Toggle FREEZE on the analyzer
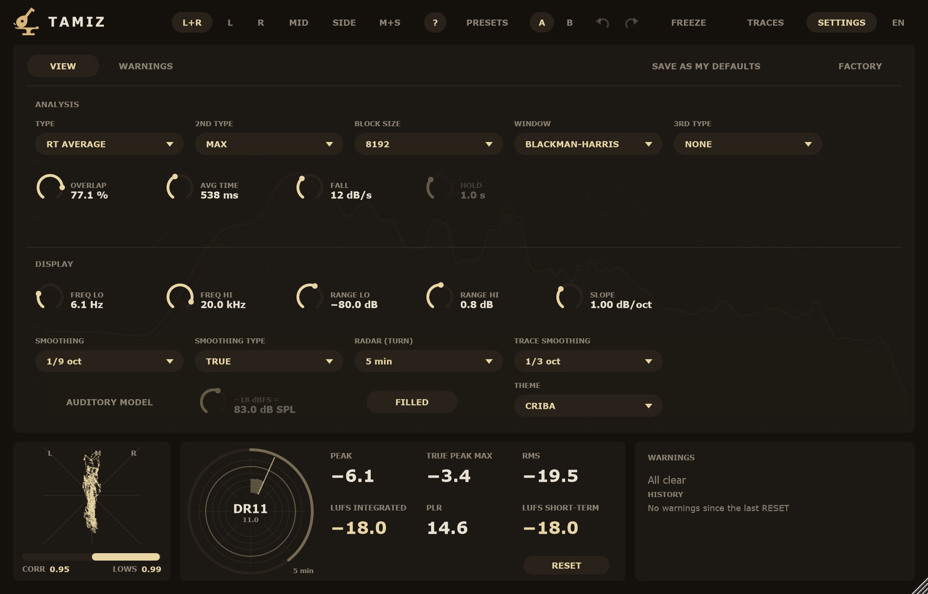The width and height of the screenshot is (928, 594). pos(689,22)
